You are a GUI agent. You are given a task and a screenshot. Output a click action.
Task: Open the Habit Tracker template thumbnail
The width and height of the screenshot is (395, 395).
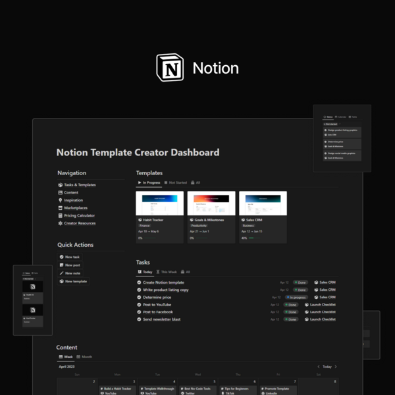(x=160, y=203)
